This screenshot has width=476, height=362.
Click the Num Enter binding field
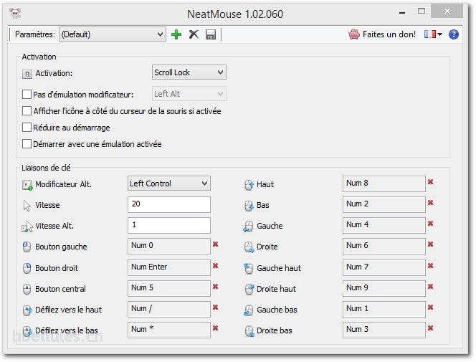point(169,267)
